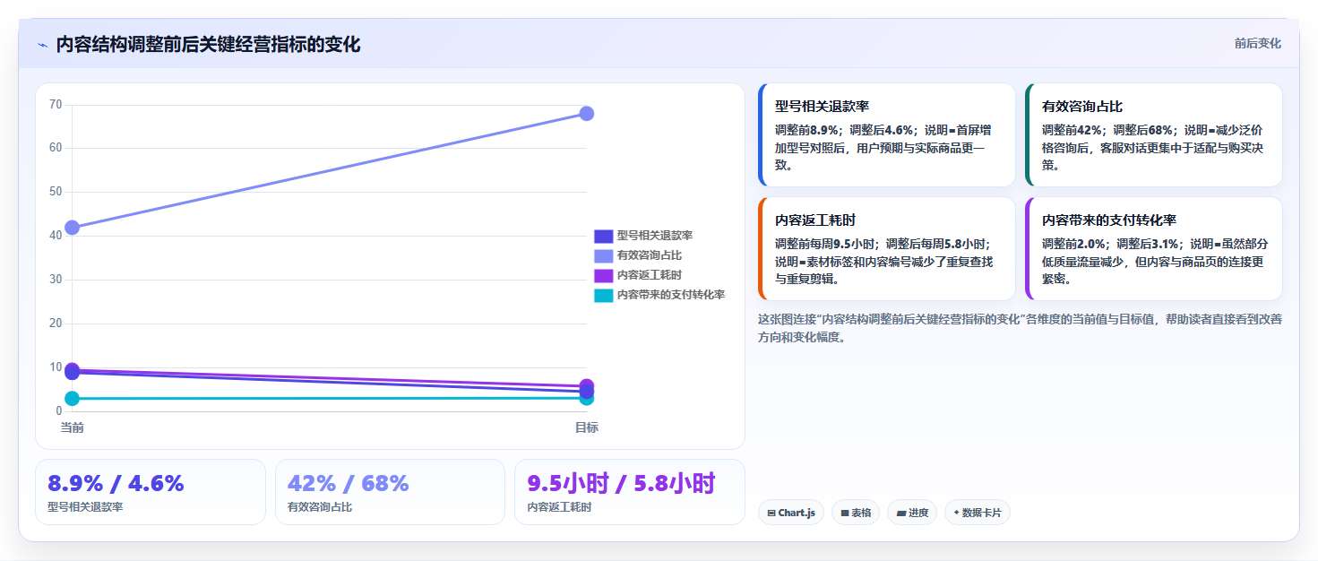Toggle 内容带来的支付转化率 legend color swatch
Viewport: 1318px width, 561px height.
[603, 295]
